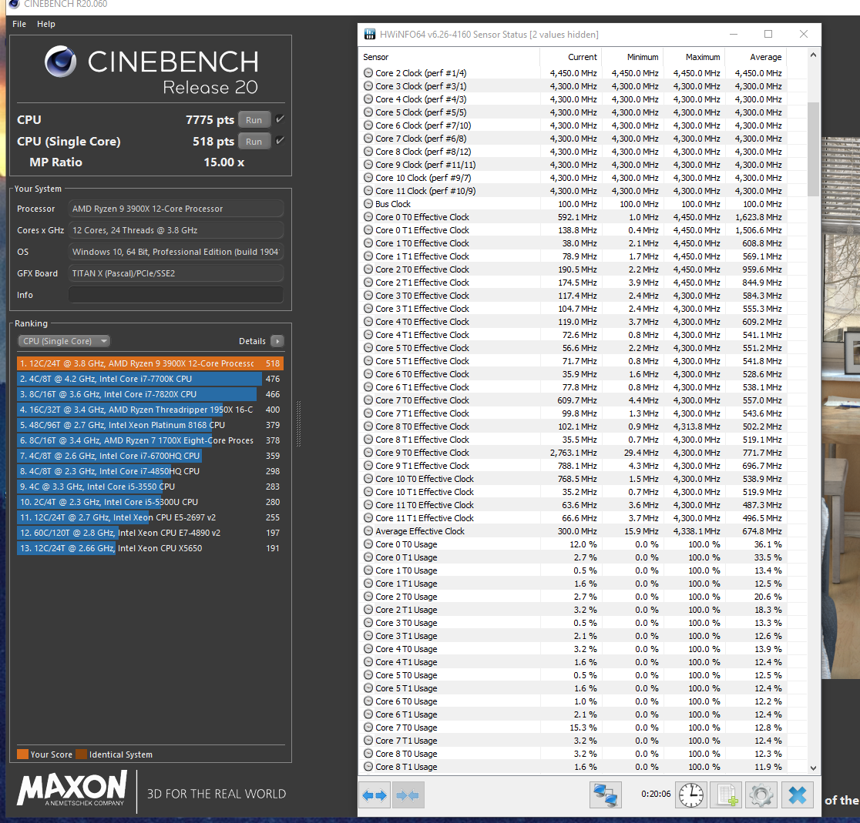
Task: Sort by the Maximum column header
Action: coord(694,57)
